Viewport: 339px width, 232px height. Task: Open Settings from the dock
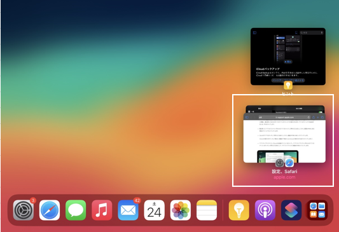[24, 210]
